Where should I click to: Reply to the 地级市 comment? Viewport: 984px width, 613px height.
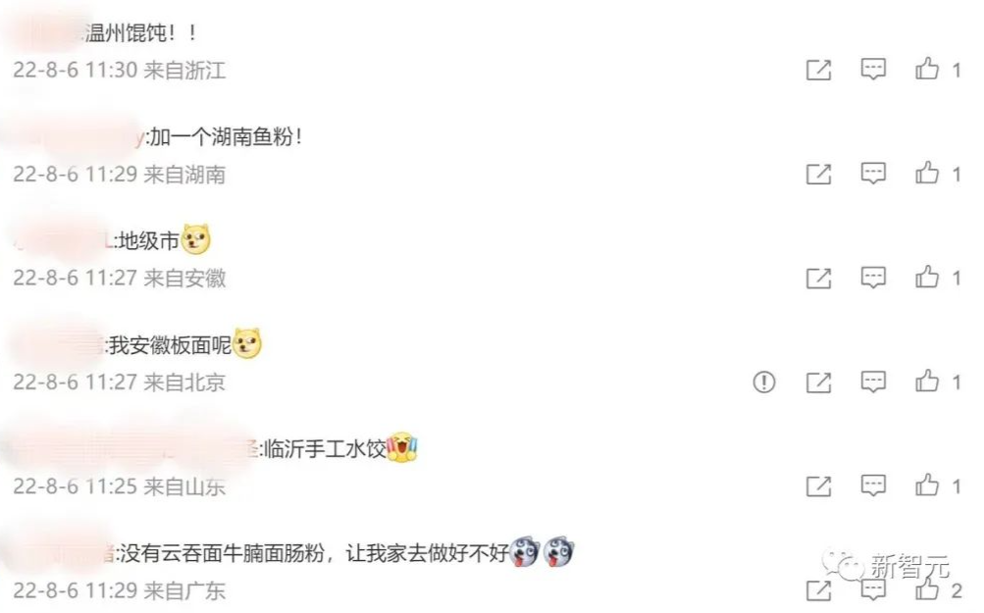pyautogui.click(x=873, y=278)
